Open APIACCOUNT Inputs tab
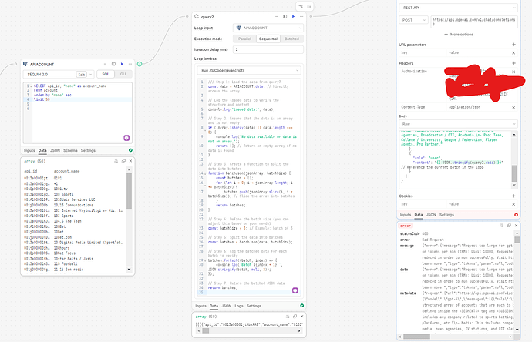Screen dimensions: 532x342 tap(29, 150)
